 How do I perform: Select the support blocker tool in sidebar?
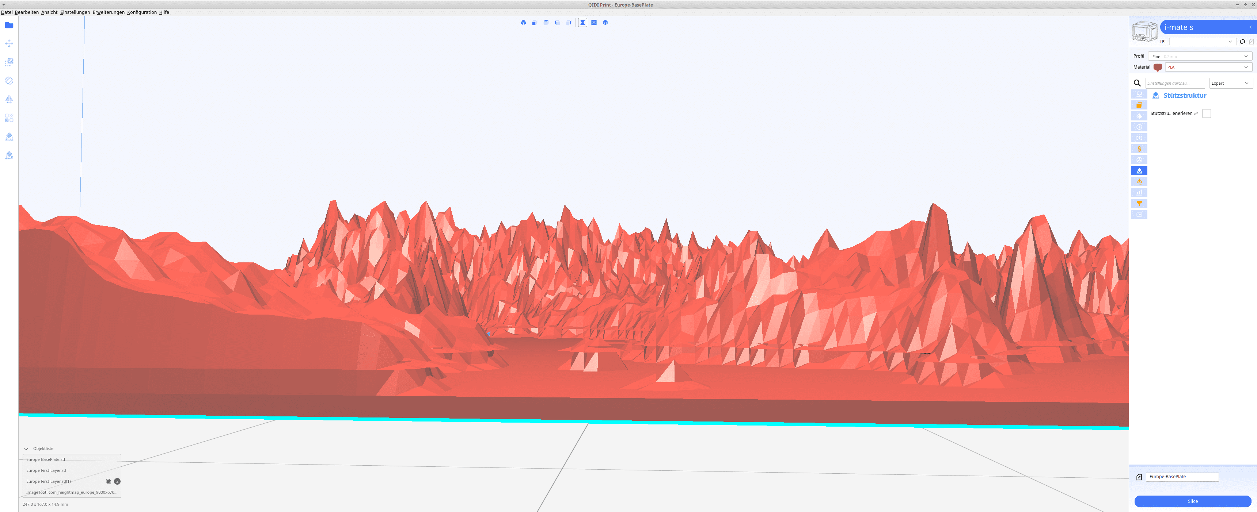[x=9, y=136]
